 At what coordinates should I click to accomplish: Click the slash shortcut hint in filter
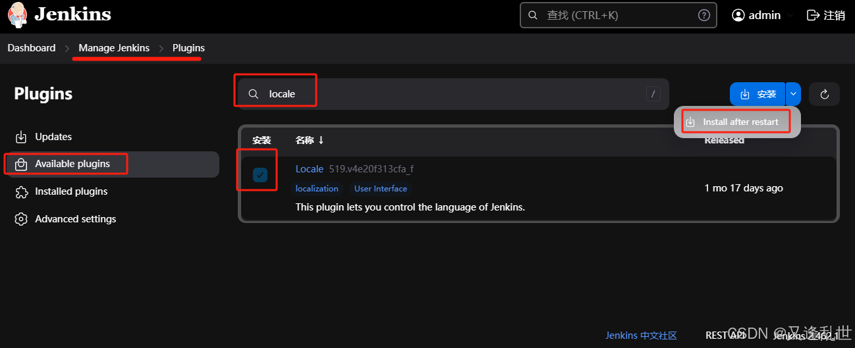click(x=653, y=94)
